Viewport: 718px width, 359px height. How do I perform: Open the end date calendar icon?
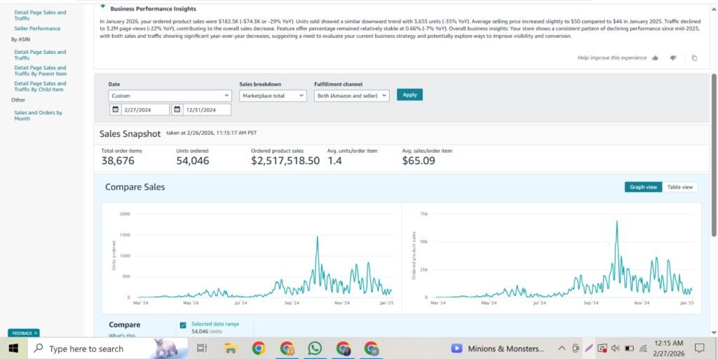tap(177, 109)
